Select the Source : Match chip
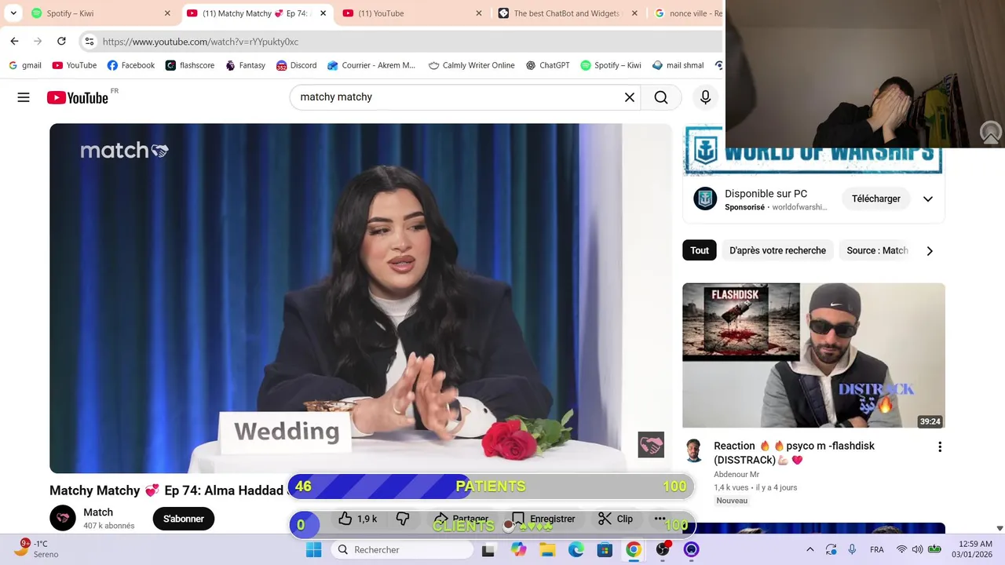The image size is (1005, 565). pyautogui.click(x=876, y=250)
